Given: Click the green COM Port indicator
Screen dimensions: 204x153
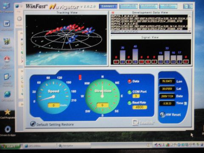Looking at the screenshot, I should 130,92.
